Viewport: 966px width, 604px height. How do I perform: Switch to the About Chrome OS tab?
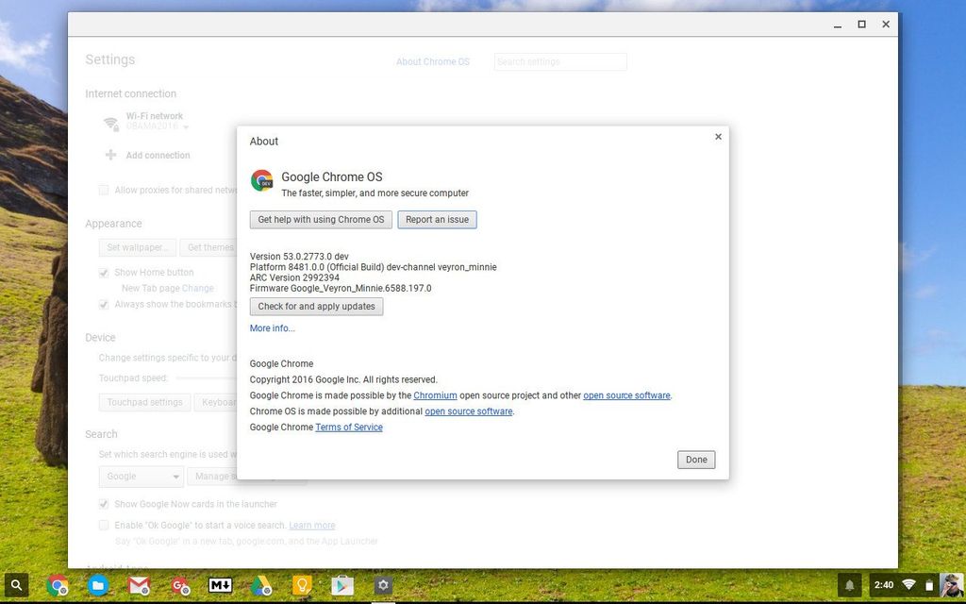point(433,61)
